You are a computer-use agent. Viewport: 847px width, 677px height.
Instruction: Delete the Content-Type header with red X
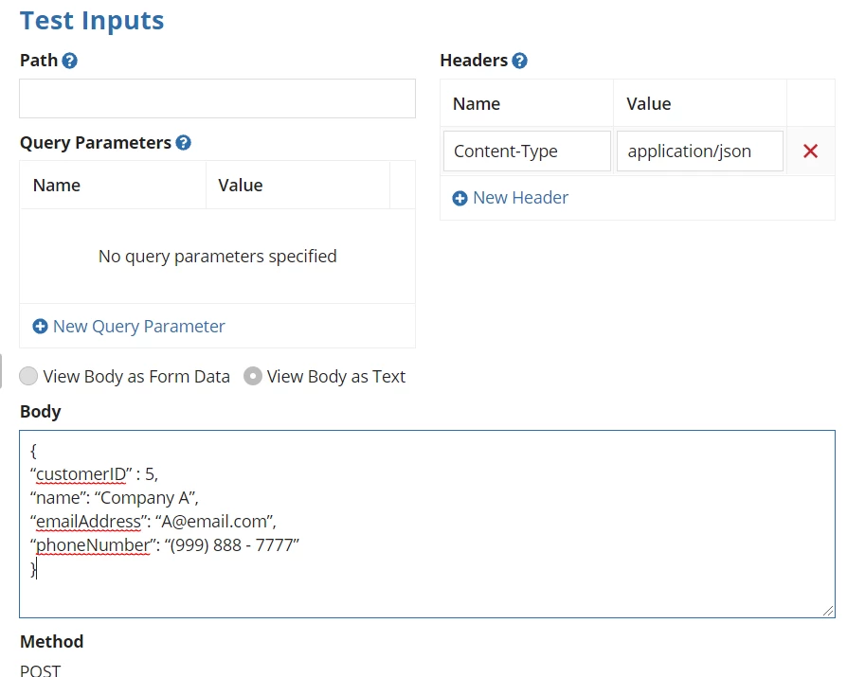click(810, 151)
